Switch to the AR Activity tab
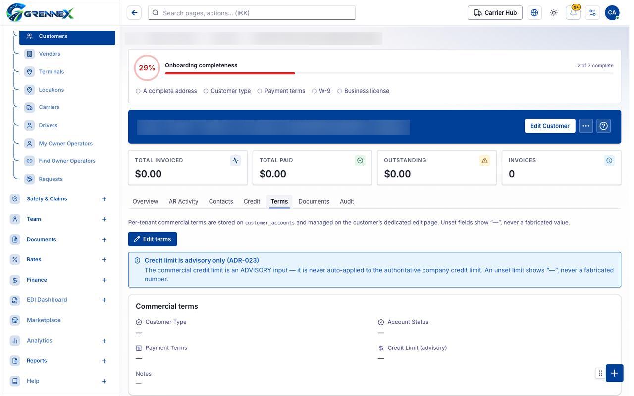The image size is (634, 396). 183,201
